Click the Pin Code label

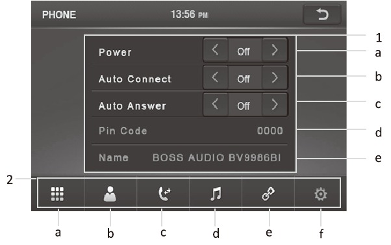click(123, 131)
